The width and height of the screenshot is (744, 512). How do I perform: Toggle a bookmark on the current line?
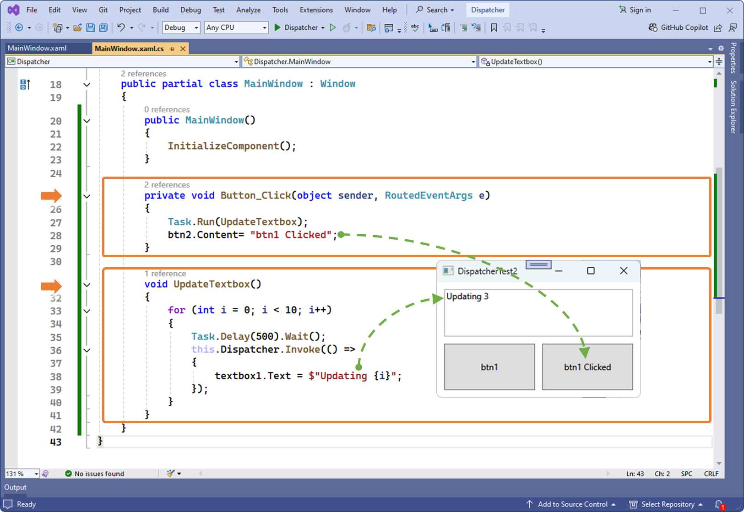(494, 28)
